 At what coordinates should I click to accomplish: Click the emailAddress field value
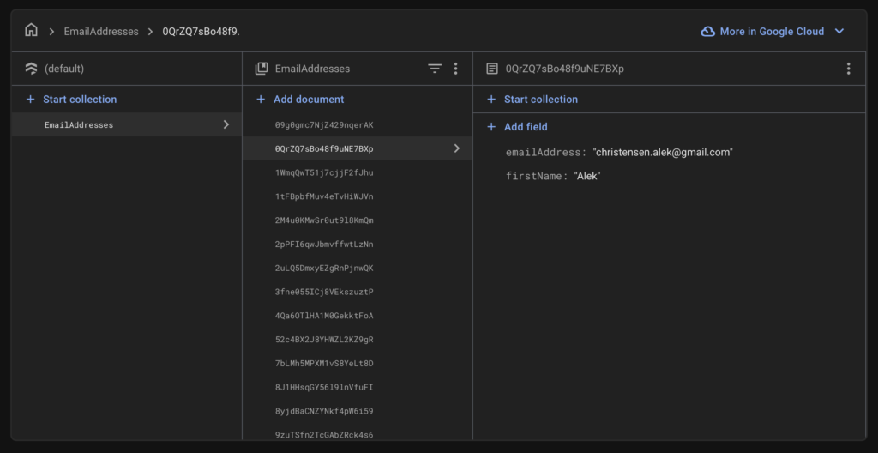tap(663, 152)
